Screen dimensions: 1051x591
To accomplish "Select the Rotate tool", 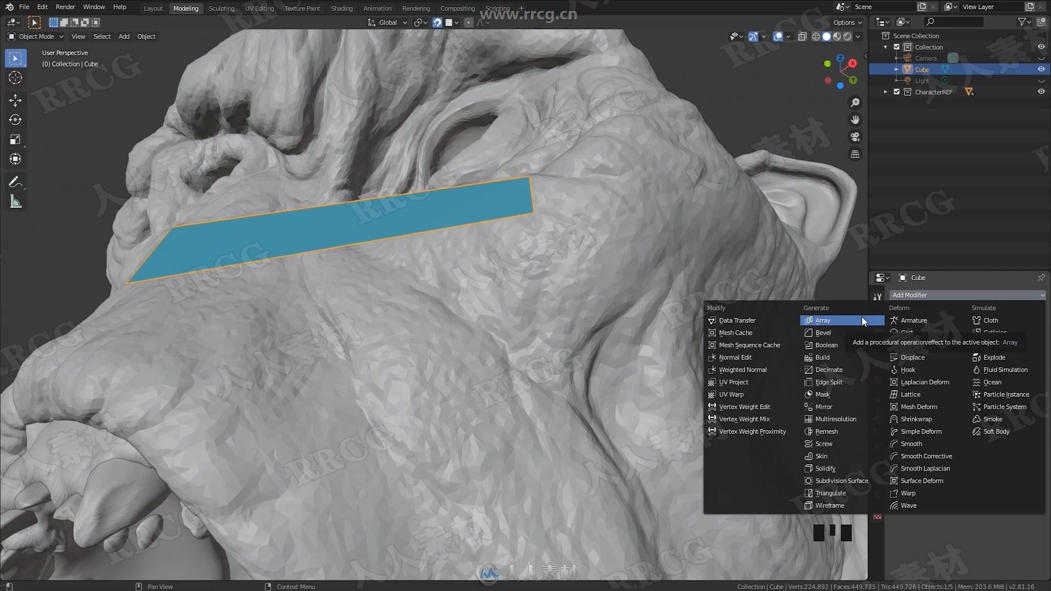I will [x=15, y=120].
